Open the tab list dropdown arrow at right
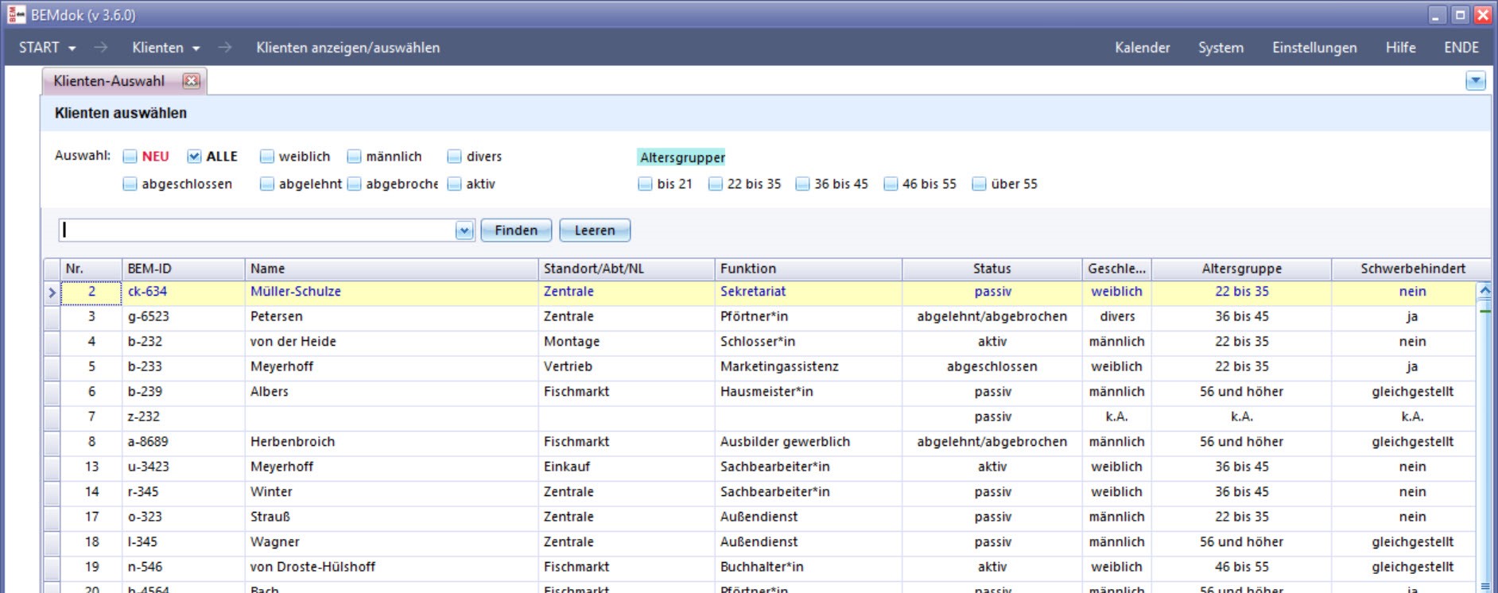This screenshot has height=593, width=1498. [1475, 81]
